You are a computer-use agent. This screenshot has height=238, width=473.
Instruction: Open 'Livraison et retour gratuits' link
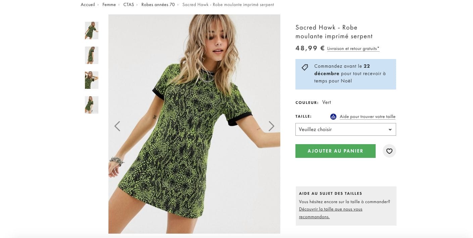pyautogui.click(x=353, y=48)
